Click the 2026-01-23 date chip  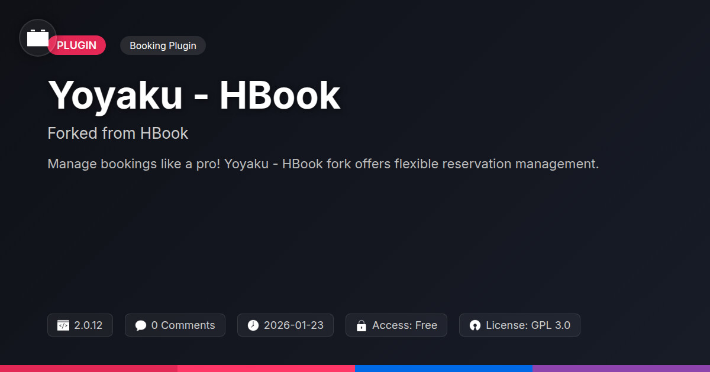click(285, 325)
